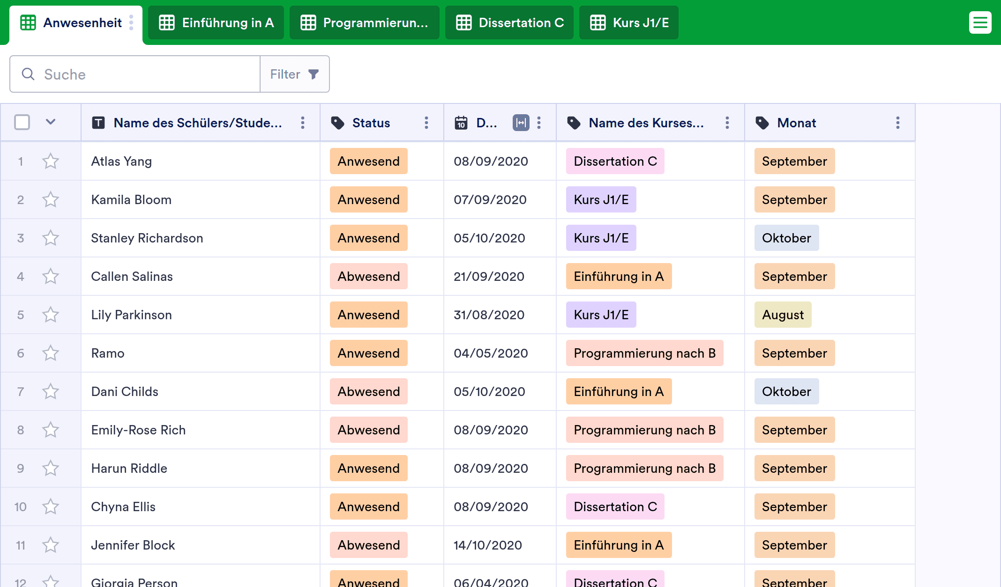
Task: Open the Name des Kurses column options
Action: coord(727,123)
